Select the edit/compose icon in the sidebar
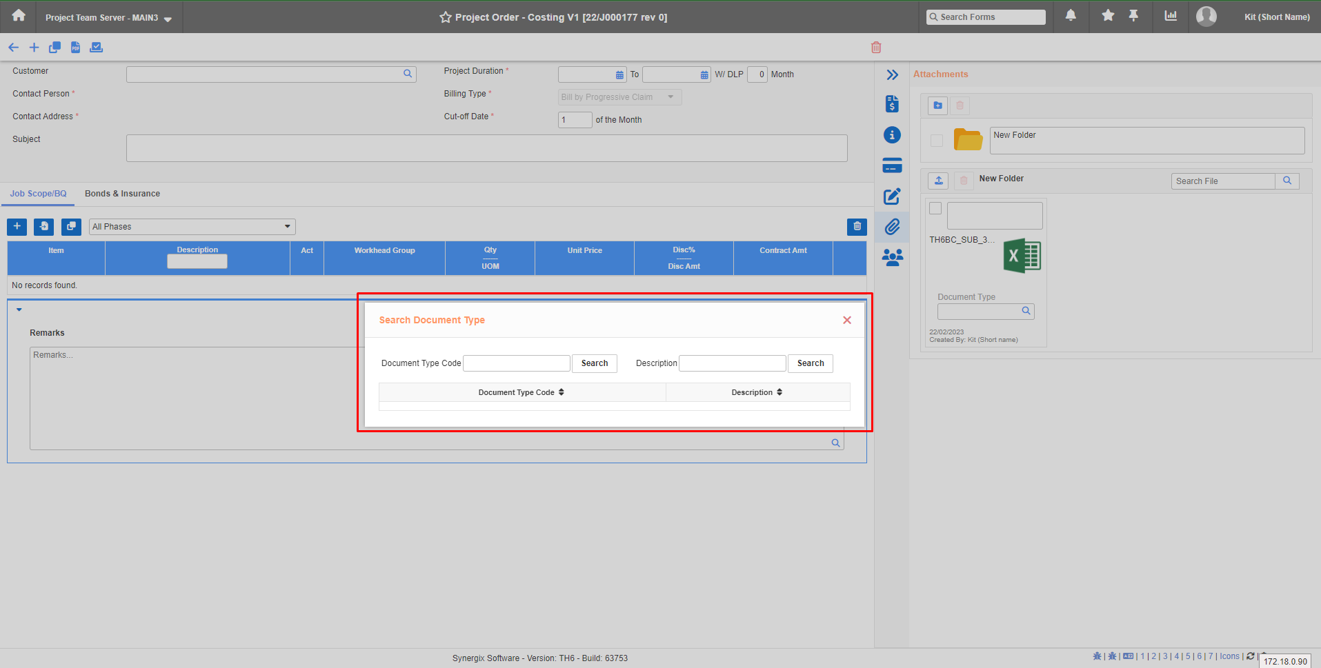The image size is (1321, 668). pos(891,196)
